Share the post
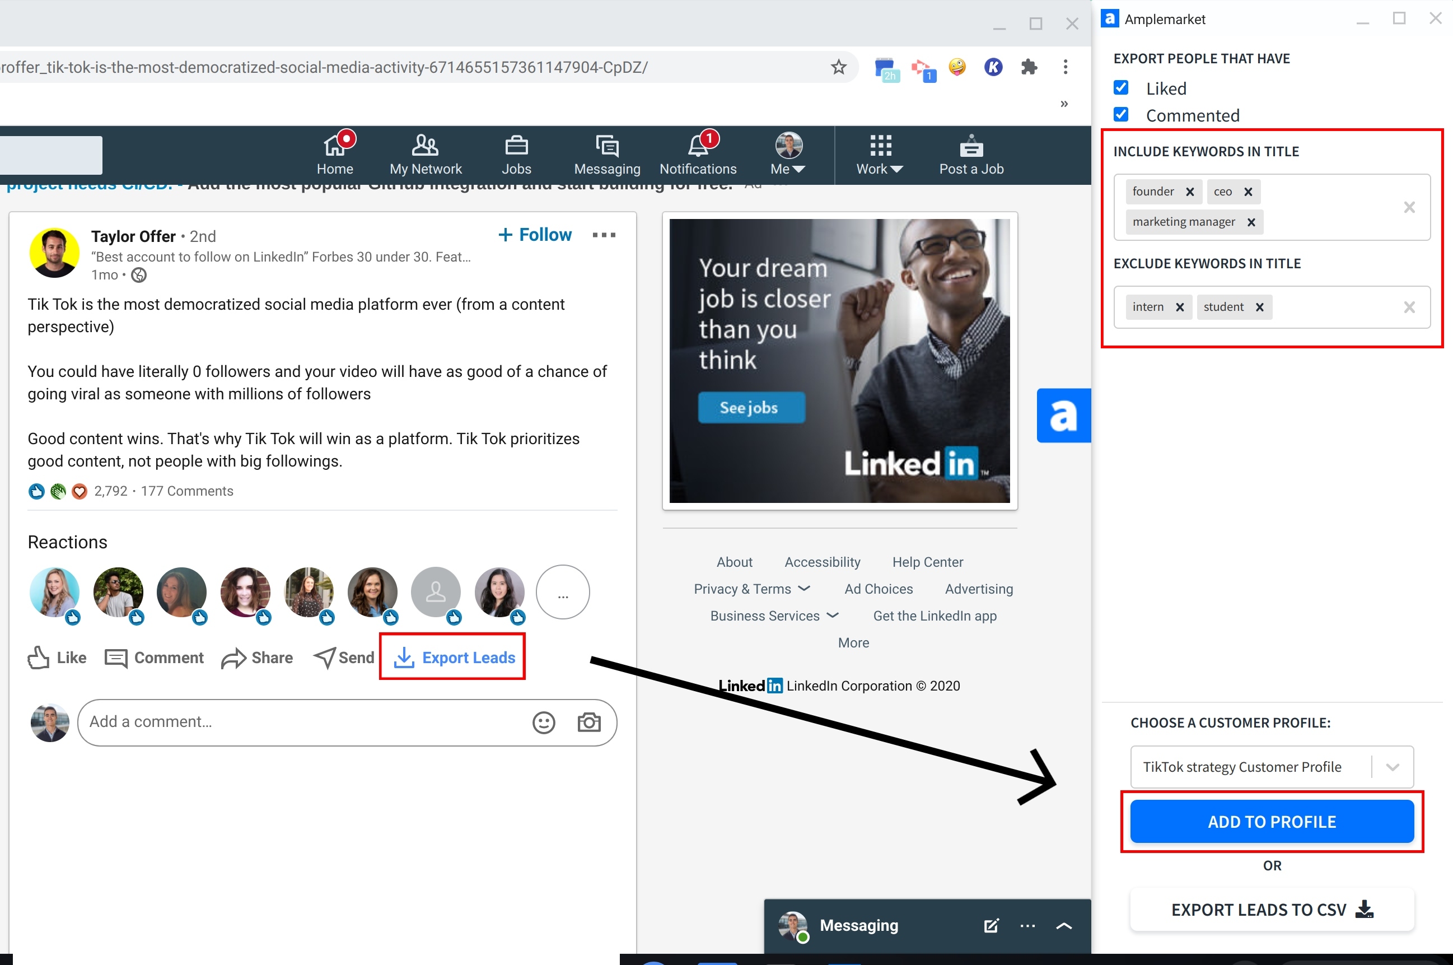The width and height of the screenshot is (1453, 965). tap(256, 658)
